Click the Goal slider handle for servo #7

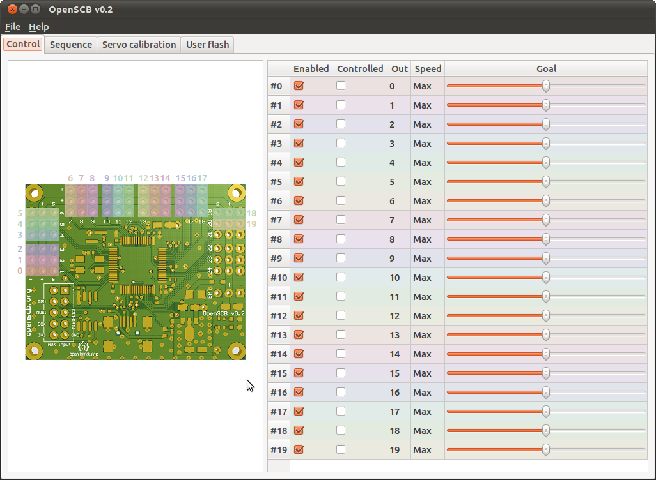[546, 220]
